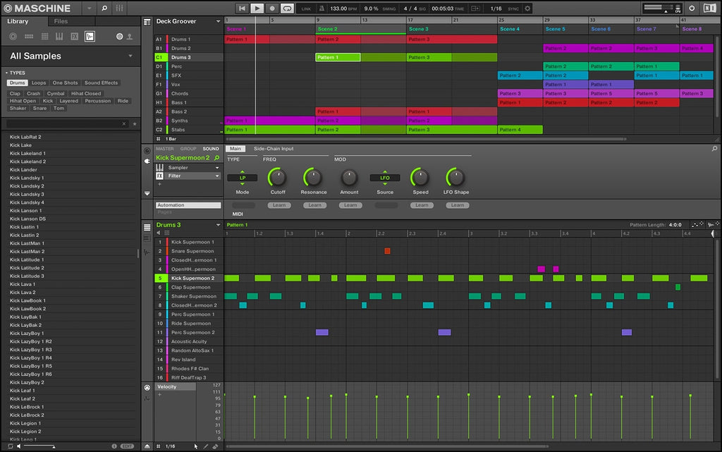This screenshot has width=722, height=452.
Task: Open the Side-Chain Input tab
Action: (x=274, y=149)
